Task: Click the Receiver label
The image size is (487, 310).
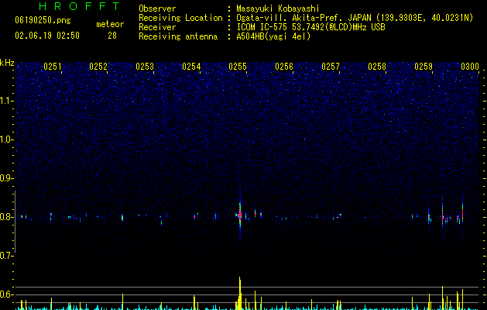Action: 157,27
